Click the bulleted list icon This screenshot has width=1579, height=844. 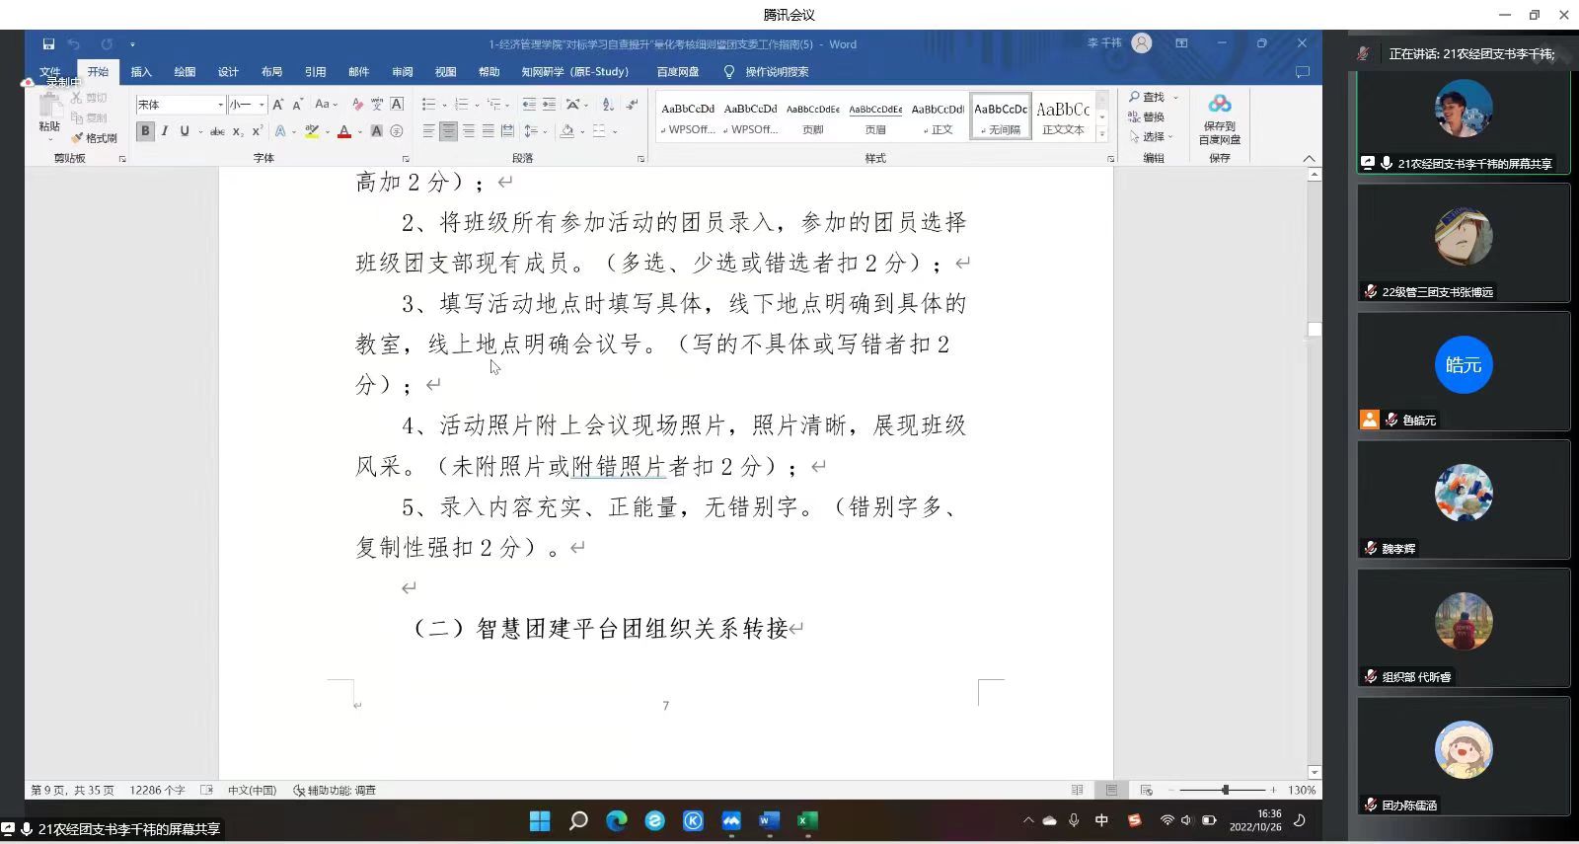point(428,105)
